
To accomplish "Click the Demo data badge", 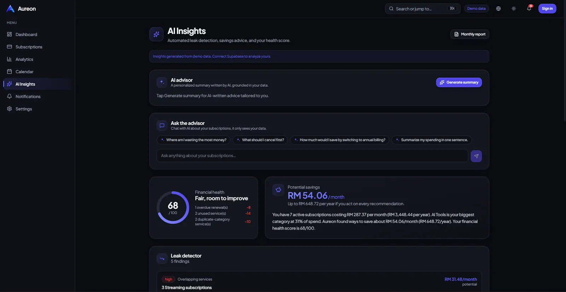I will 476,8.
